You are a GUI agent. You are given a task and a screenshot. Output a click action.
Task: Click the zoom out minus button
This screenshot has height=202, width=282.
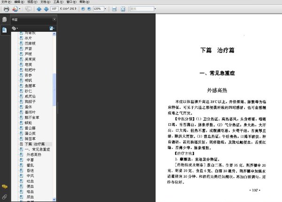(83, 8)
